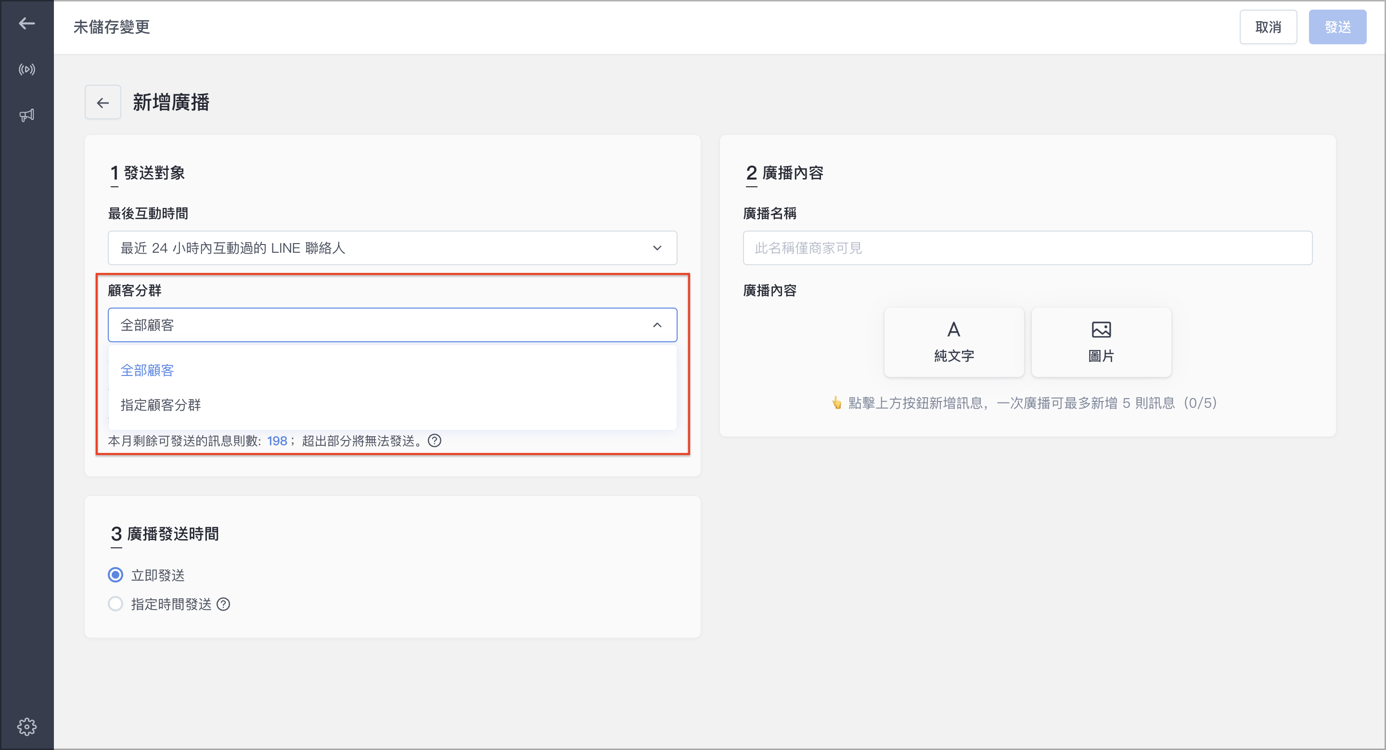Viewport: 1386px width, 750px height.
Task: Click the hint text about adding 5 則訊息
Action: [1025, 403]
